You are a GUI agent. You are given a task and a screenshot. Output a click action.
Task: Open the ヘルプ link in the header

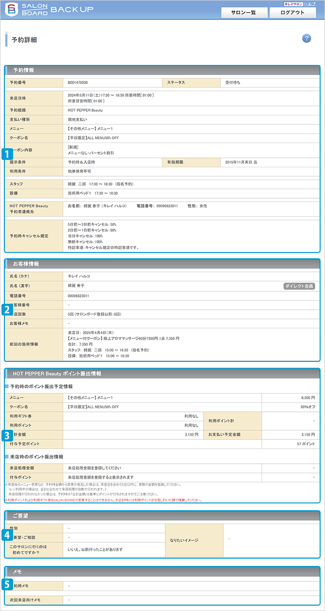(309, 3)
